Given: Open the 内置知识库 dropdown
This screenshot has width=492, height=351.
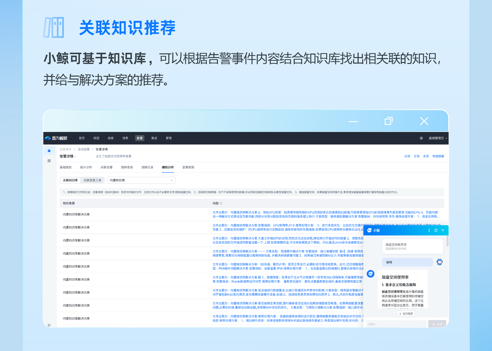Looking at the screenshot, I should pos(141,180).
